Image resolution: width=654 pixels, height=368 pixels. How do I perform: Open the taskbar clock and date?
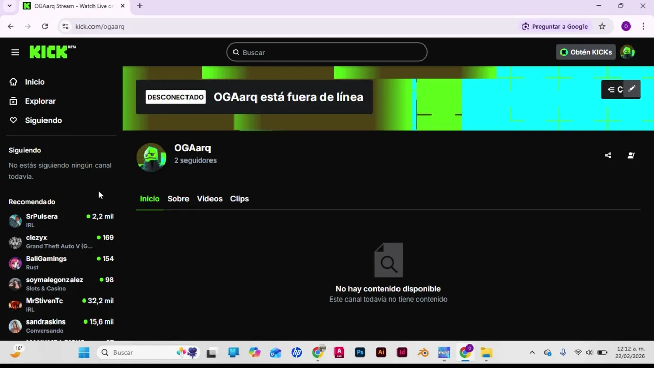pos(630,353)
